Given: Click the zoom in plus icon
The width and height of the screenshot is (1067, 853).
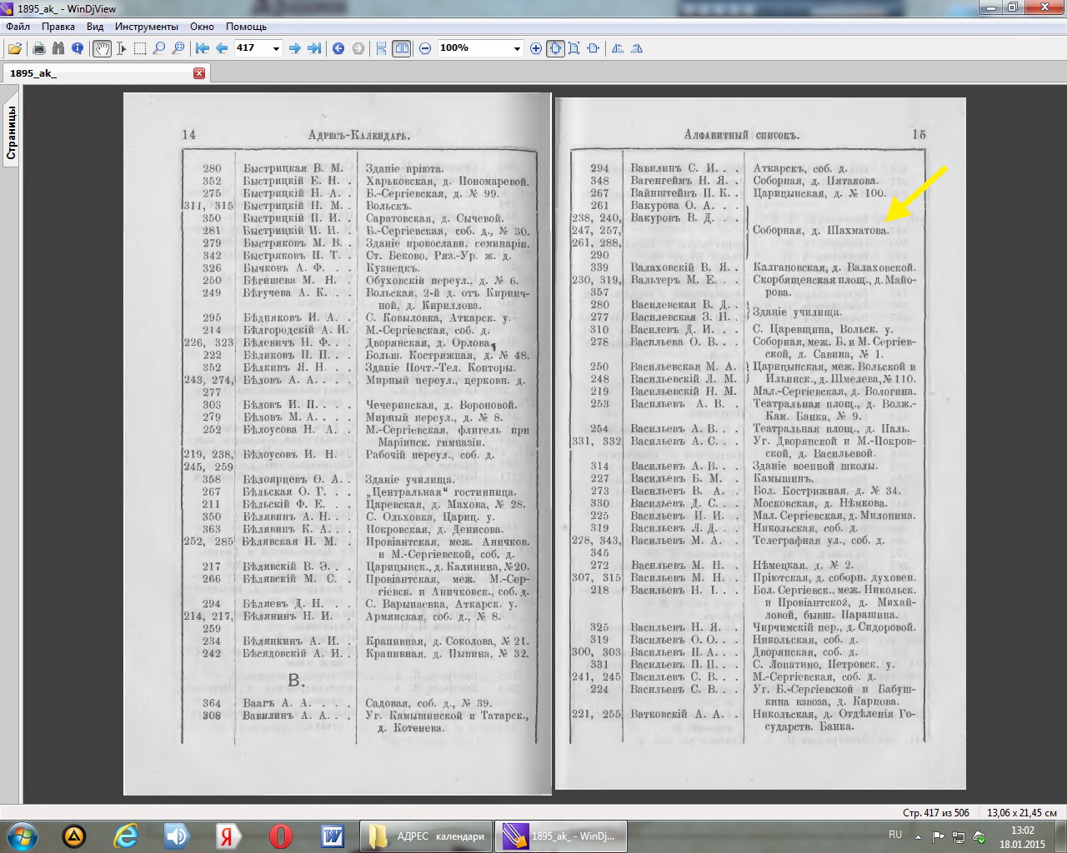Looking at the screenshot, I should point(536,48).
